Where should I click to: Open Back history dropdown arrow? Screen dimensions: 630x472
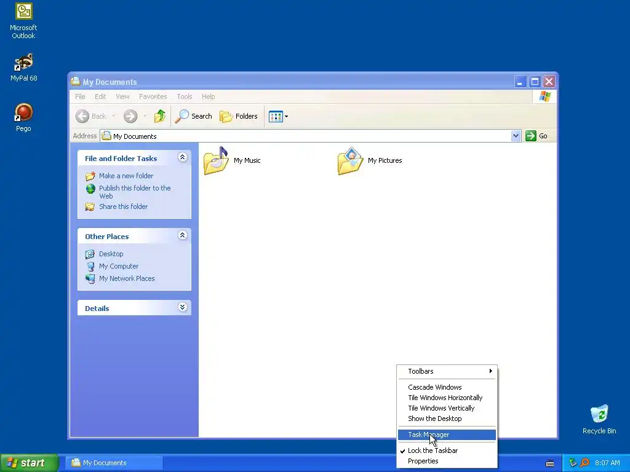tap(113, 116)
